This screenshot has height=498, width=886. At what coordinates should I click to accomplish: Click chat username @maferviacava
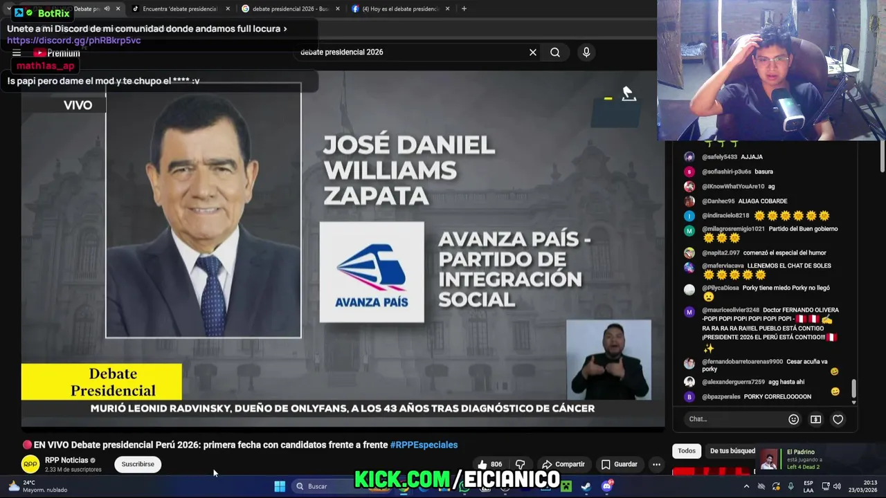coord(723,266)
